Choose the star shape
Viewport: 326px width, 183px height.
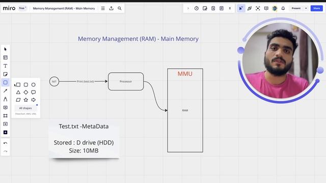click(x=26, y=100)
